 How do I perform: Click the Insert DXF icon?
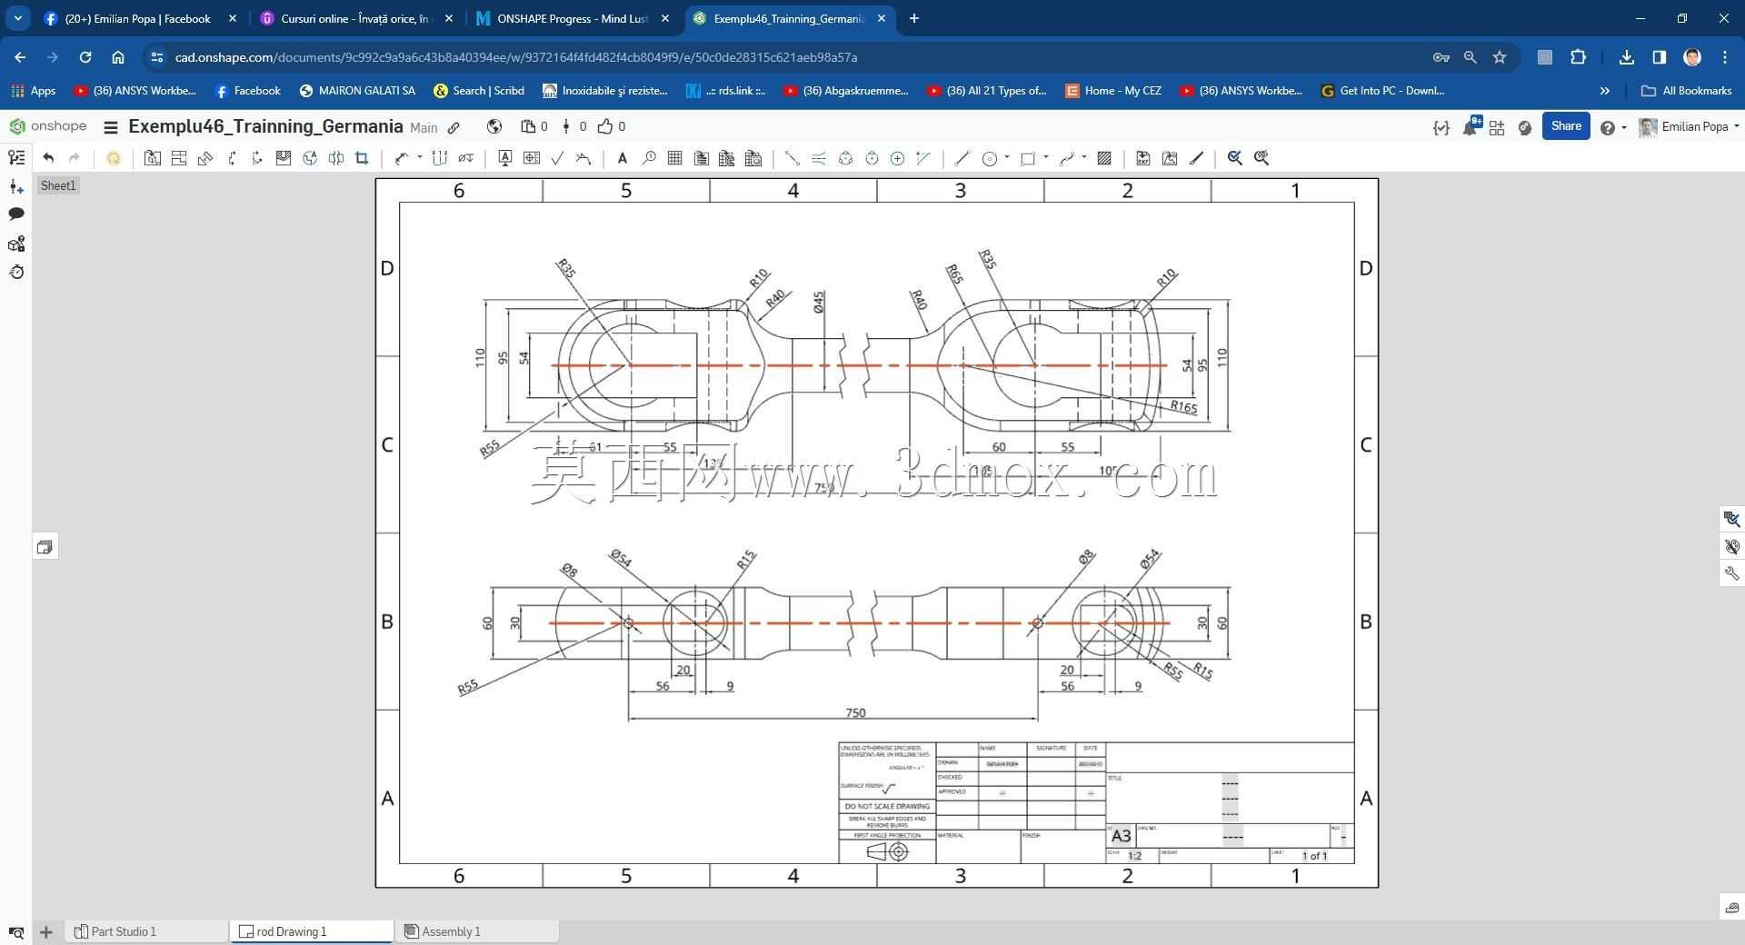pyautogui.click(x=1143, y=158)
